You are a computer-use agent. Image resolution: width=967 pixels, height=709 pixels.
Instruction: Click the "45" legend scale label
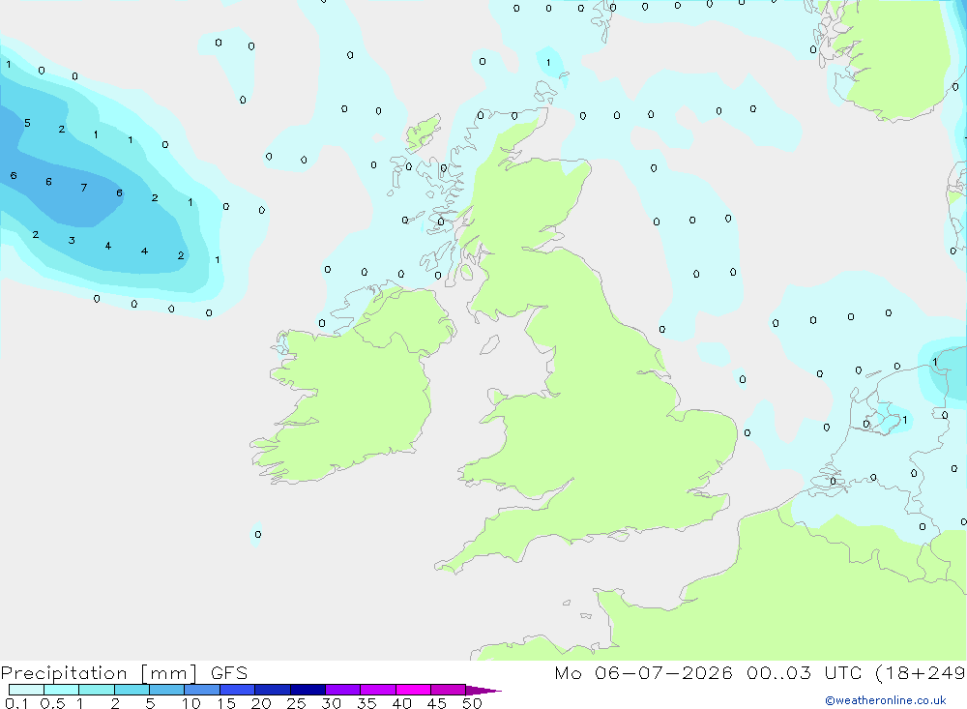click(x=437, y=703)
